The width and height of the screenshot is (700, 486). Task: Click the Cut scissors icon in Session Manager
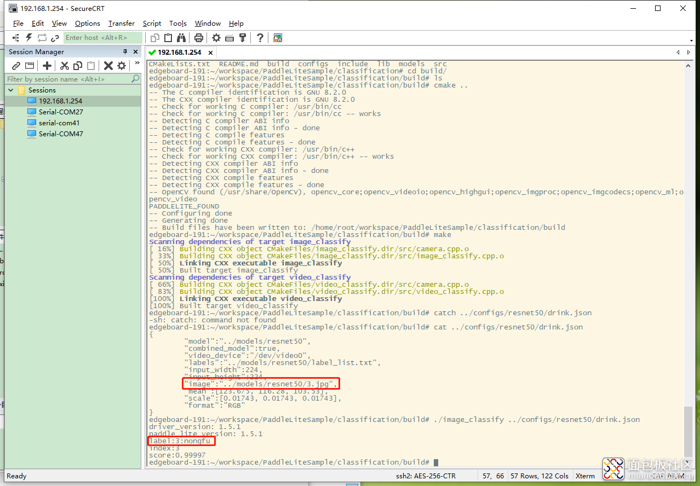(x=65, y=66)
